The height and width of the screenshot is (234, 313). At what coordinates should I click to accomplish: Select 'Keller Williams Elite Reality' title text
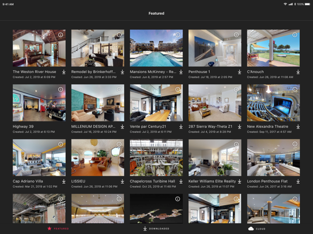click(x=212, y=181)
